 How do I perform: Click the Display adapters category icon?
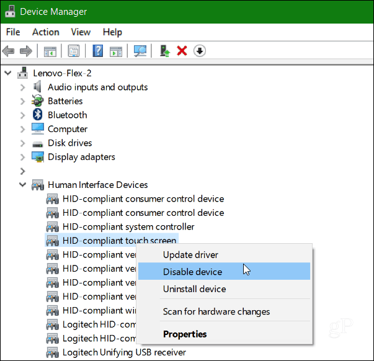(x=38, y=157)
